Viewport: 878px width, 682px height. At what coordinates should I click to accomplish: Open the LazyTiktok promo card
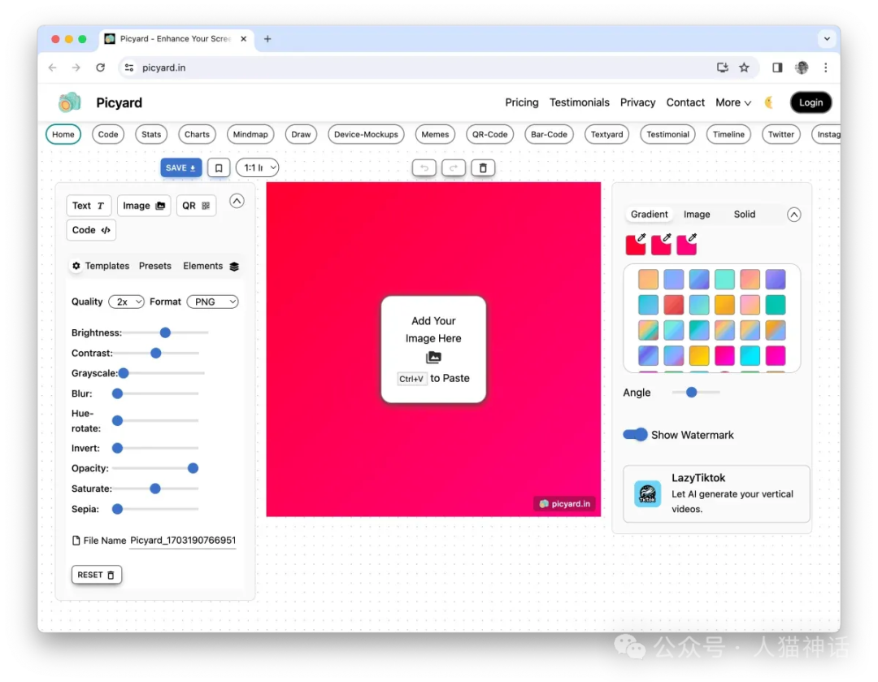pos(716,494)
